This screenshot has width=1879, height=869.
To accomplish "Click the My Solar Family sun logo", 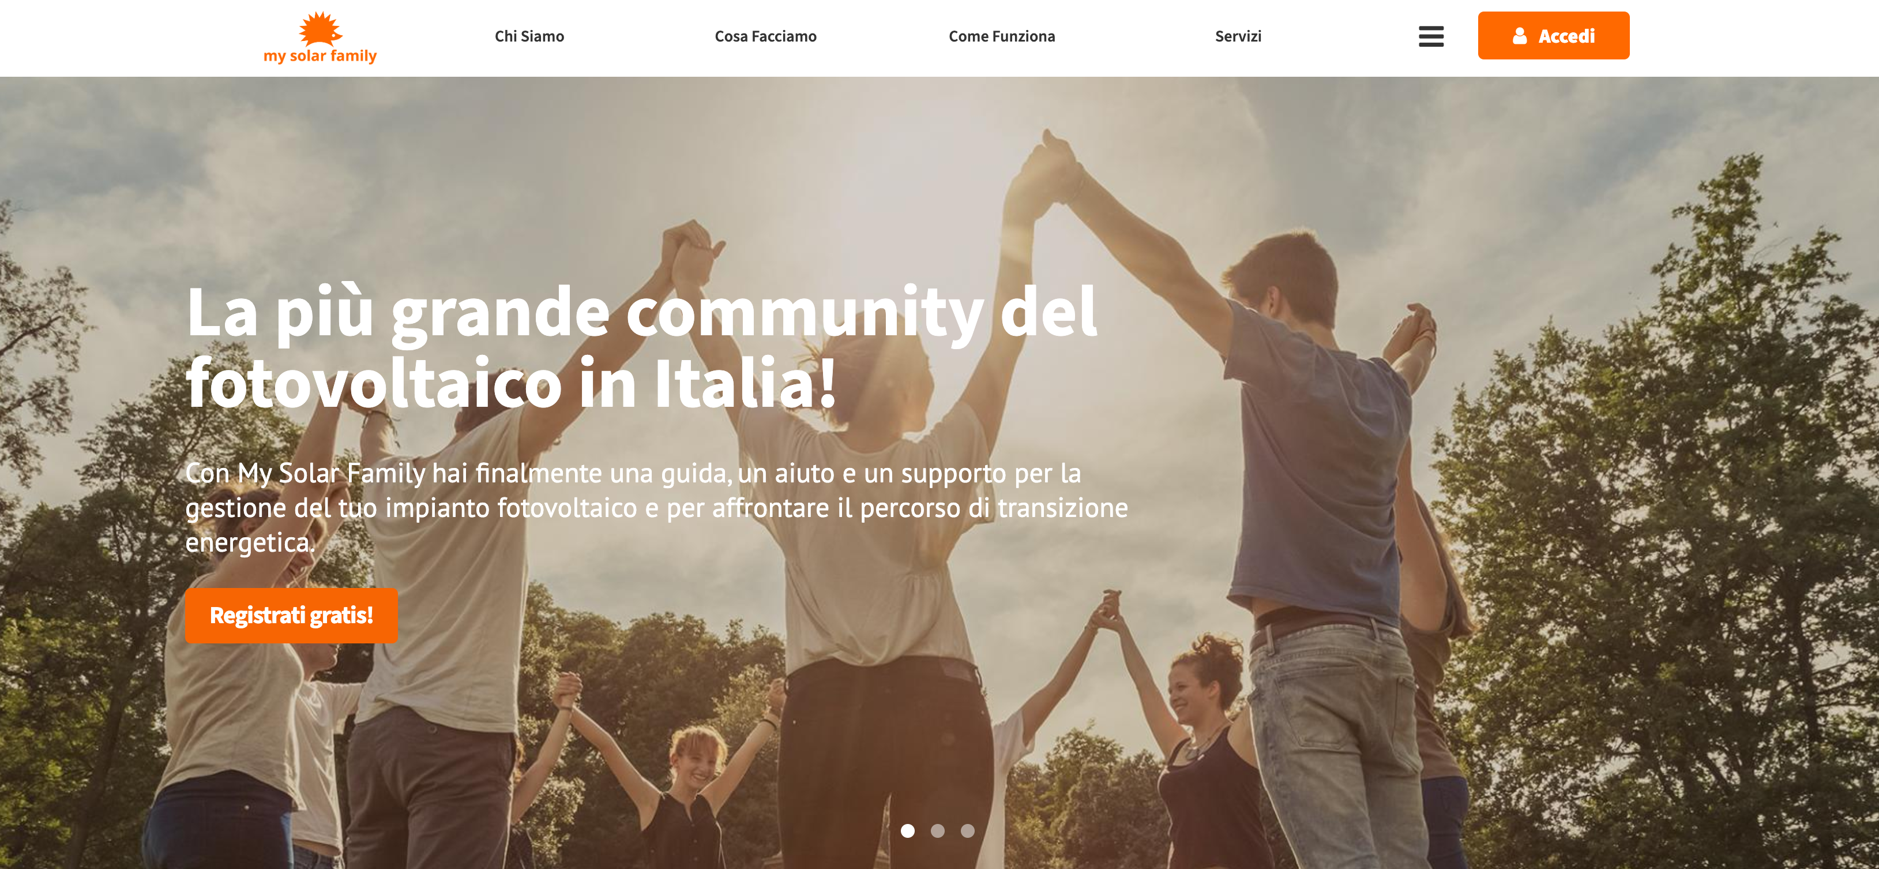I will coord(320,28).
